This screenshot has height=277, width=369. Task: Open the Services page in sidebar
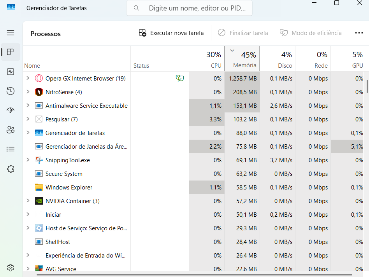11,168
